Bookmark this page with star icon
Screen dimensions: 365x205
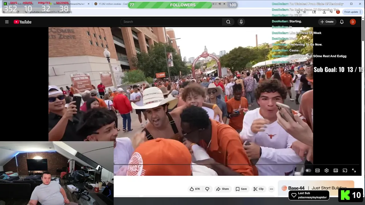pos(305,12)
